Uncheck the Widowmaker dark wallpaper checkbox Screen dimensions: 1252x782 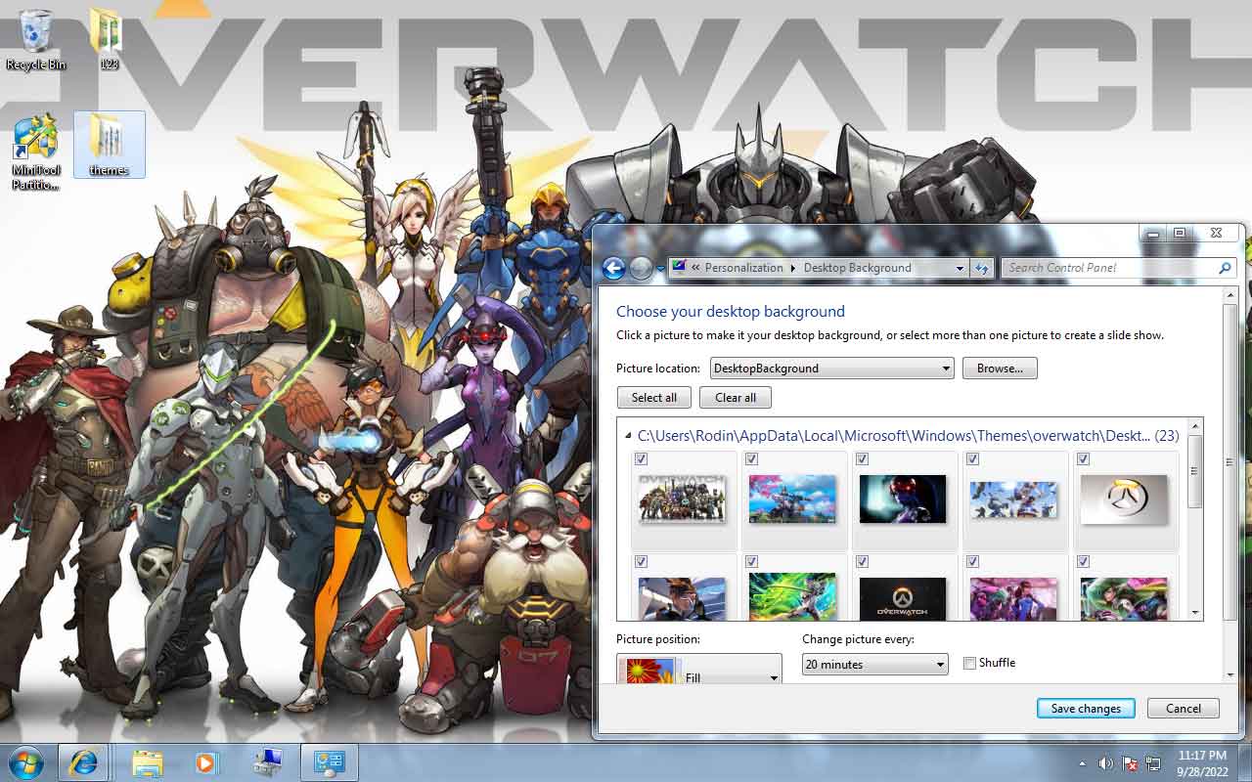click(x=862, y=458)
